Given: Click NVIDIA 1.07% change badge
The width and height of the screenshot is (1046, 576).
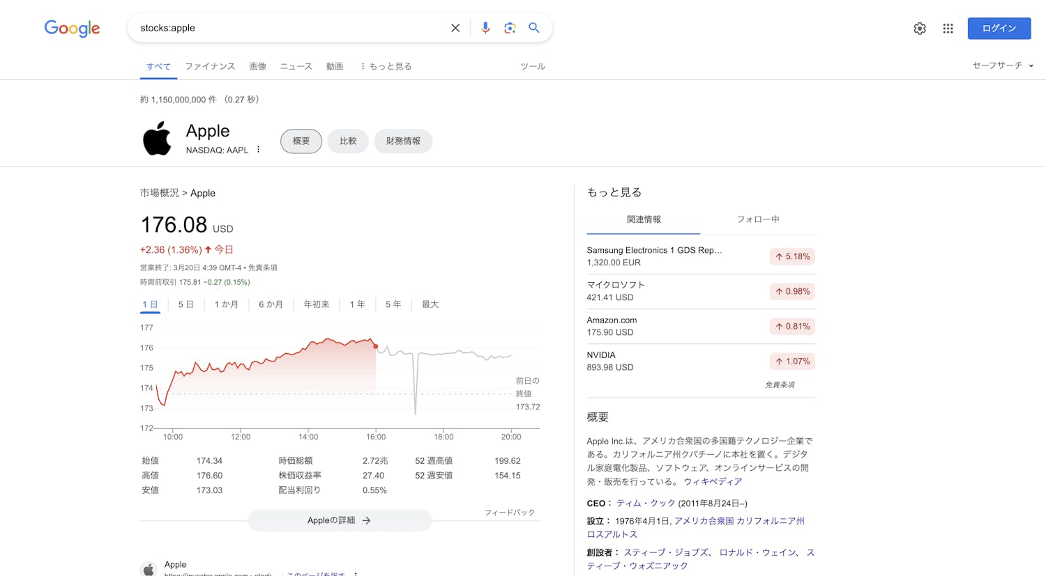Looking at the screenshot, I should click(792, 361).
